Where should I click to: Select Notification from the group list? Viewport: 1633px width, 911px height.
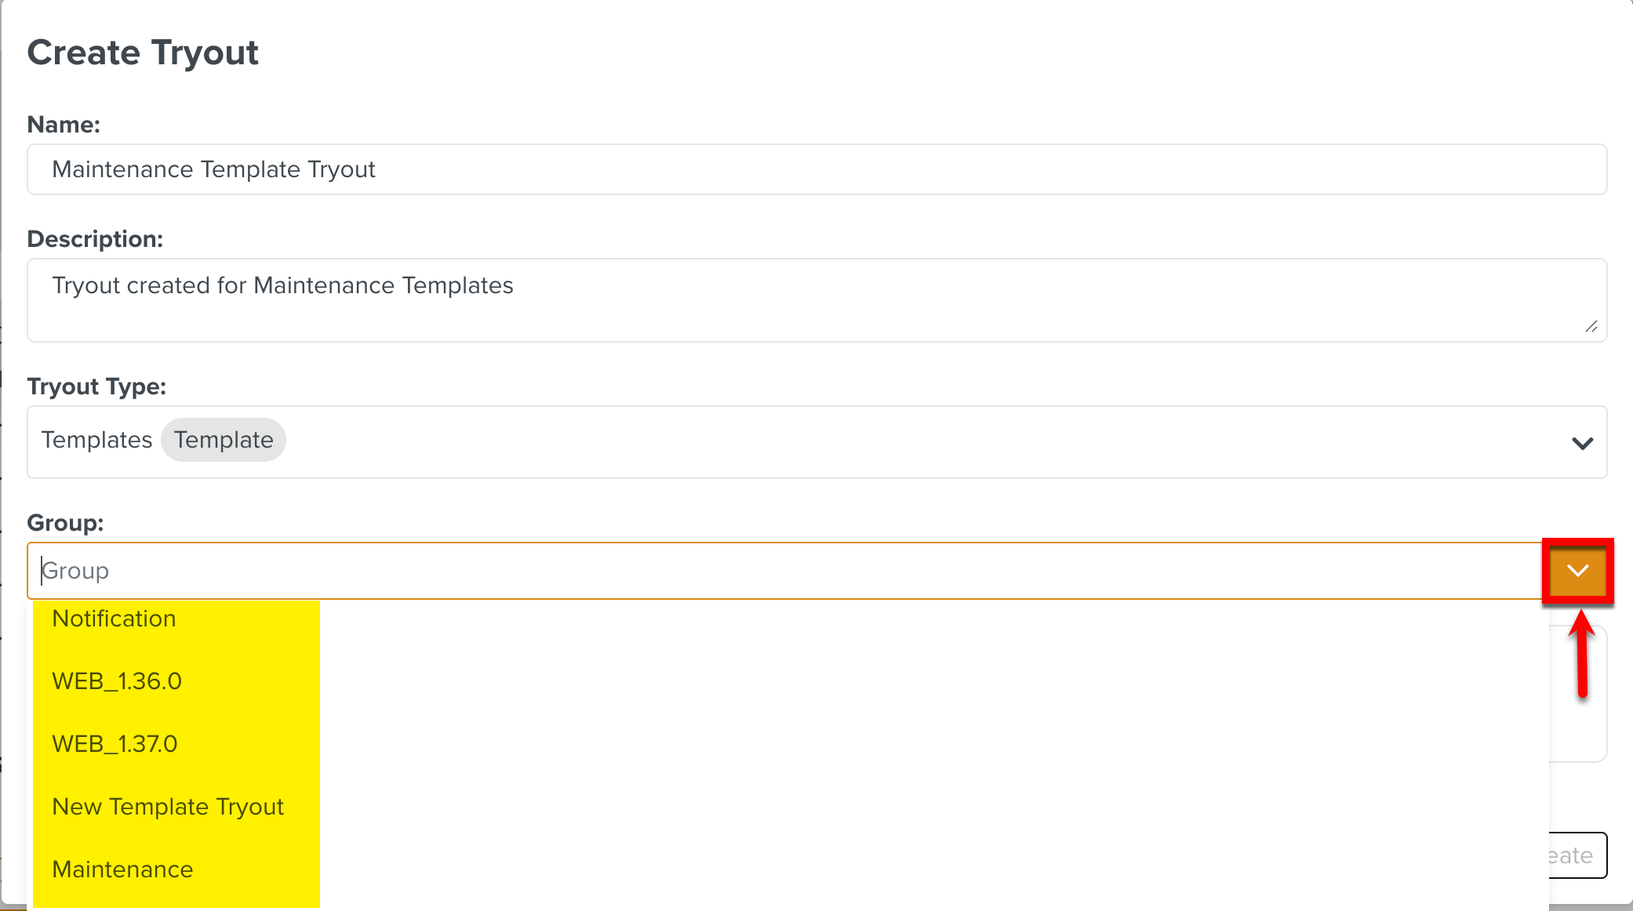(x=115, y=619)
